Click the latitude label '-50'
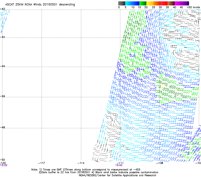 pos(2,160)
